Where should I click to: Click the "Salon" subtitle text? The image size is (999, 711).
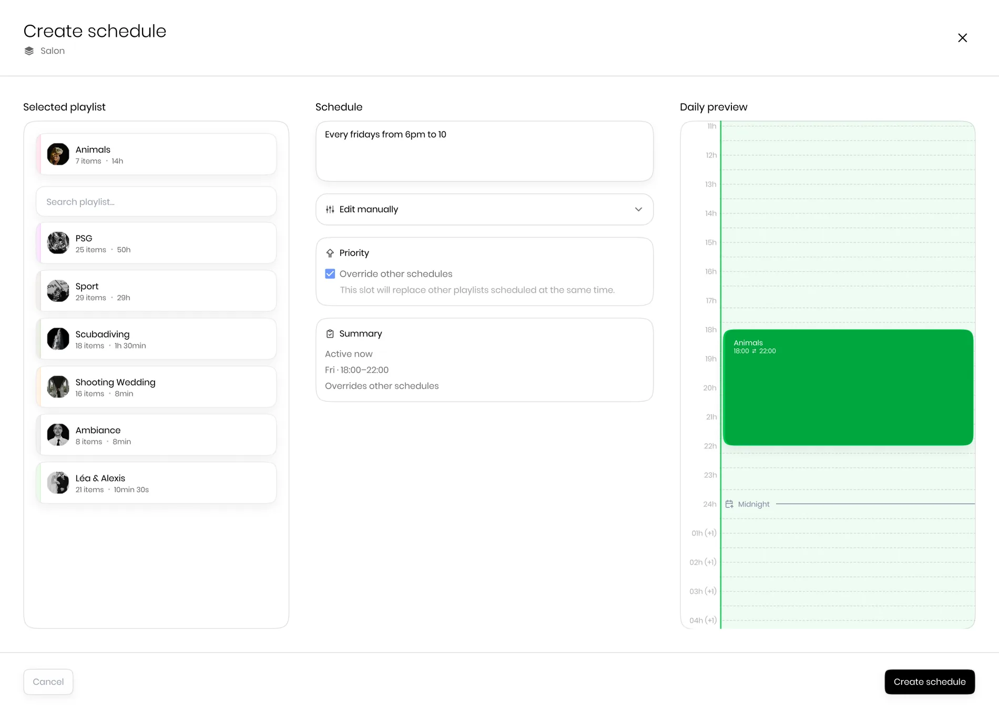pos(53,51)
